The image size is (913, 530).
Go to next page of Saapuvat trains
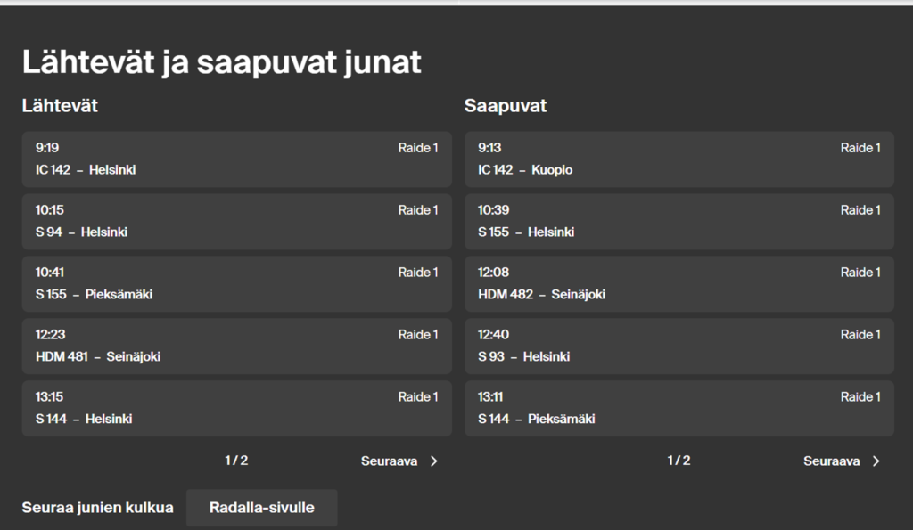(x=841, y=461)
